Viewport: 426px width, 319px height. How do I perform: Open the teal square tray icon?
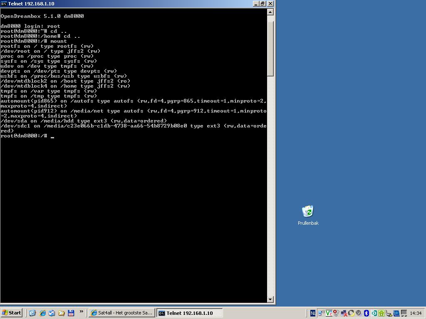click(x=374, y=313)
